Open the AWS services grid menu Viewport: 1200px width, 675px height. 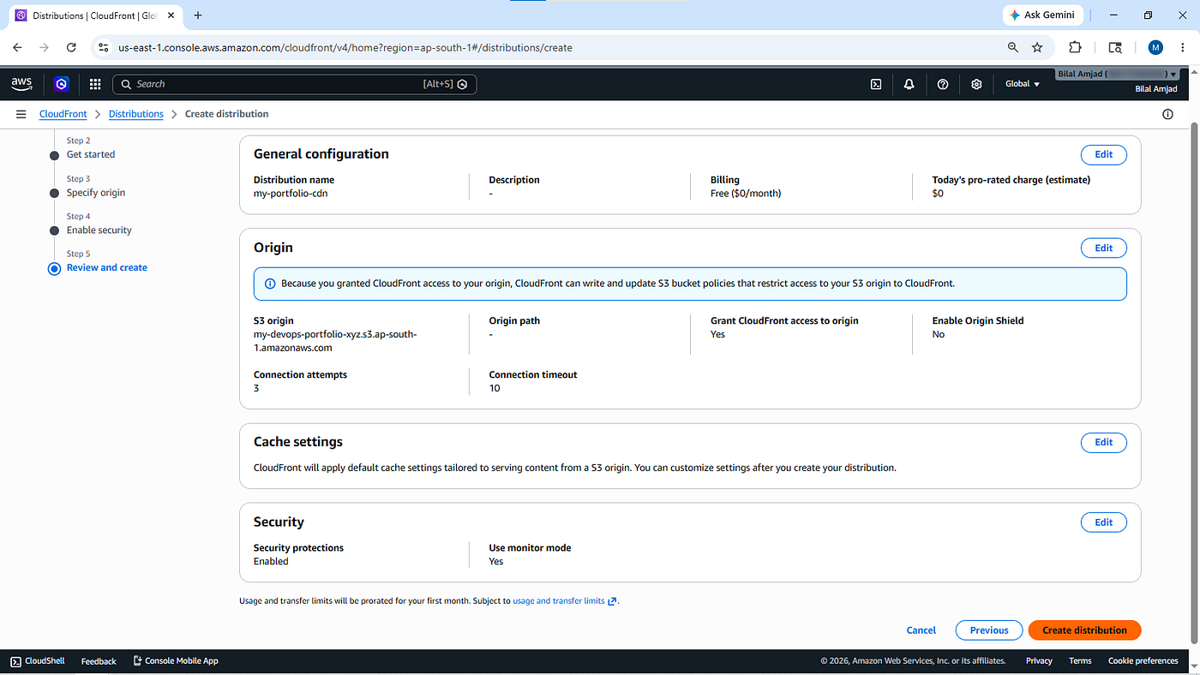click(95, 84)
